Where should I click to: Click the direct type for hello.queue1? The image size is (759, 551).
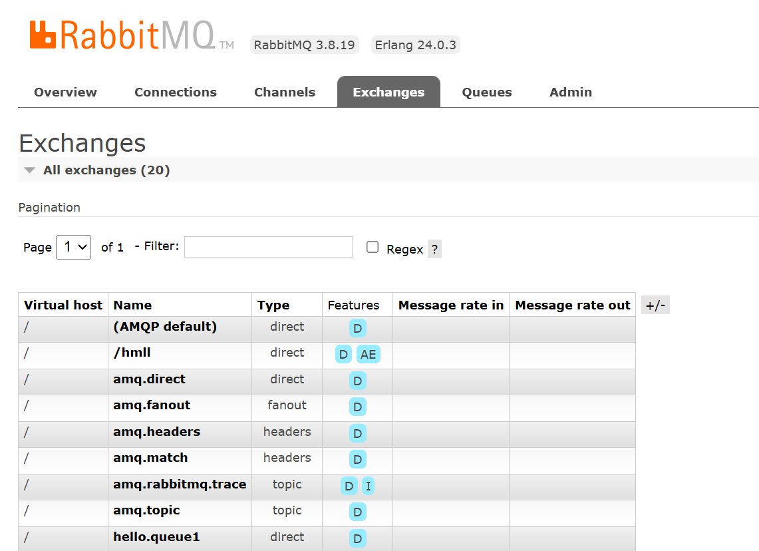click(x=287, y=537)
